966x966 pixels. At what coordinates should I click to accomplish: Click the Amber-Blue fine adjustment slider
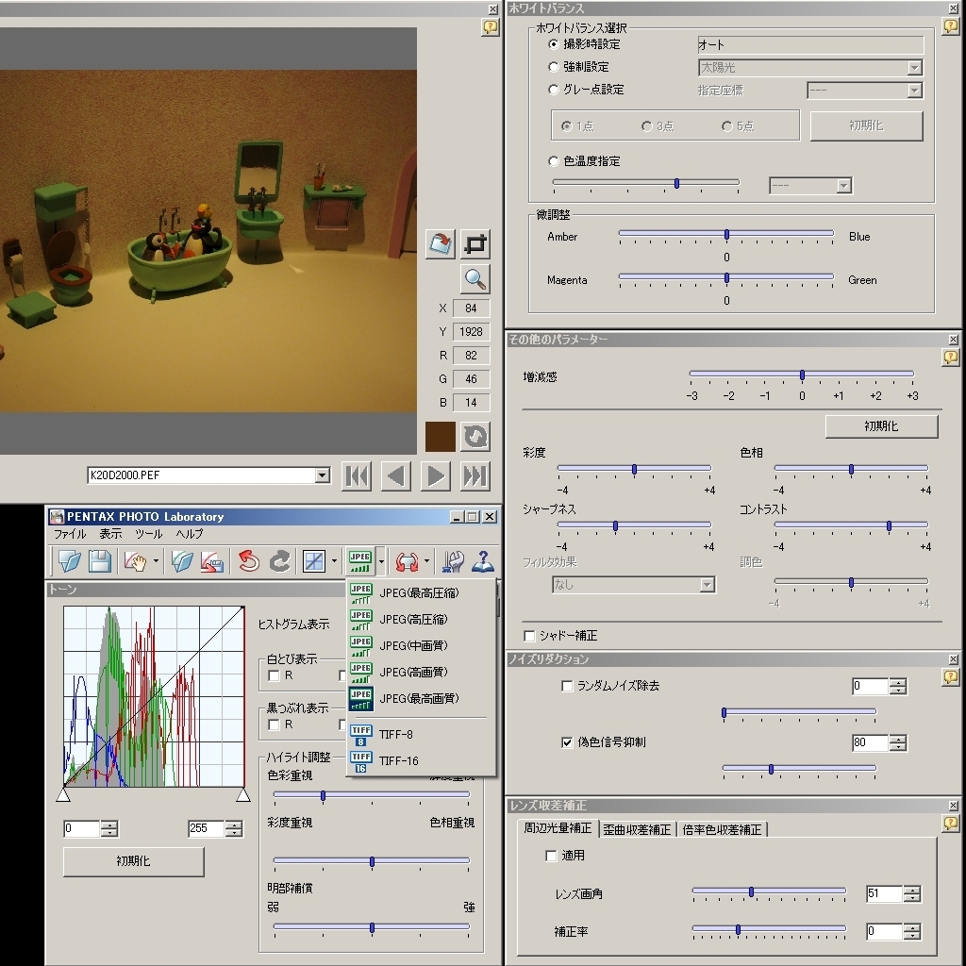pyautogui.click(x=726, y=234)
